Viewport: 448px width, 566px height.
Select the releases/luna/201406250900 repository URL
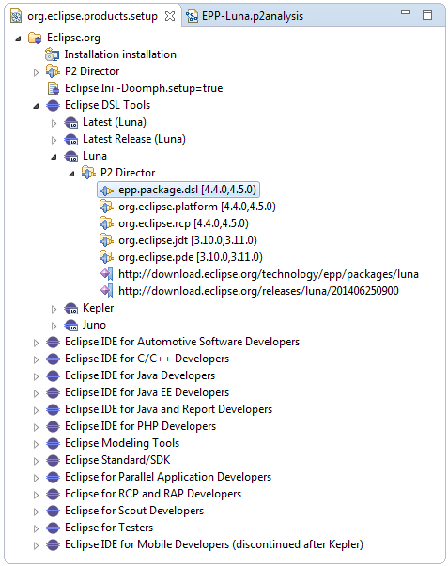point(258,291)
